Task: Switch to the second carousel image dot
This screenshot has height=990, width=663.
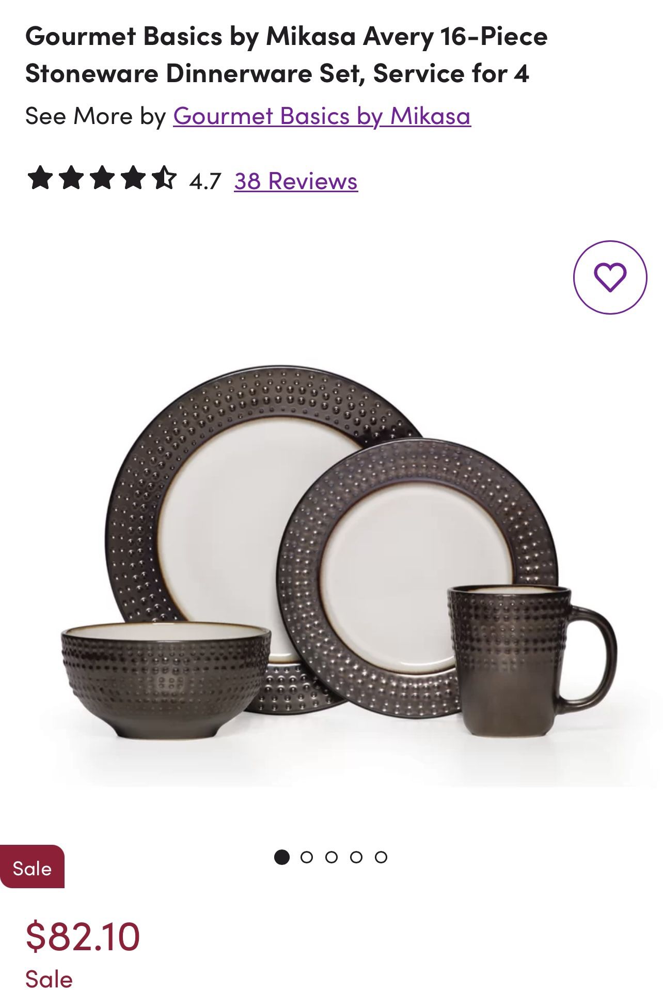Action: [306, 857]
